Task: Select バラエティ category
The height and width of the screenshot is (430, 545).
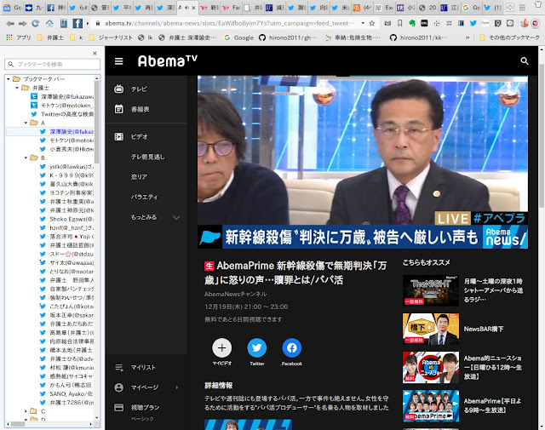Action: click(144, 197)
